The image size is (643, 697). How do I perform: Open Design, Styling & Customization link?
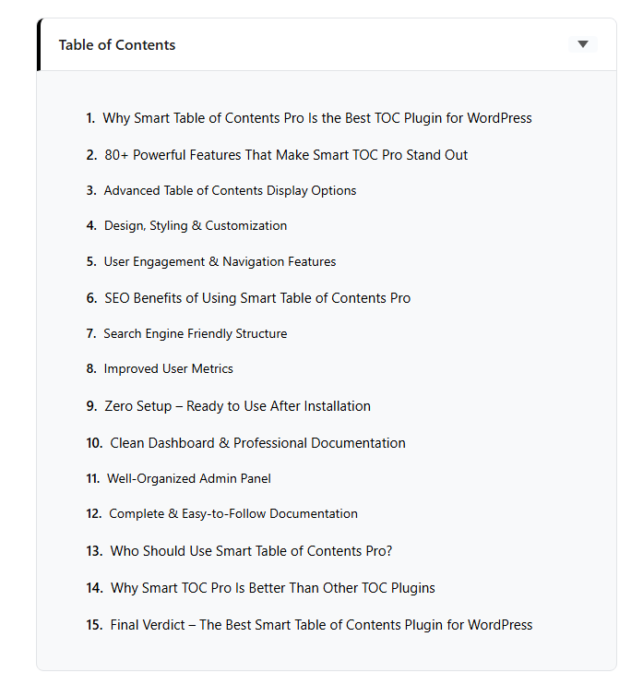[x=195, y=225]
